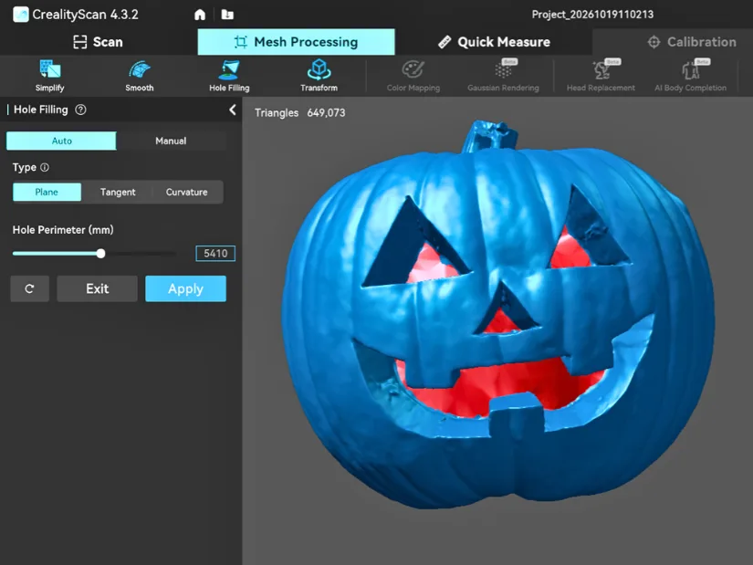753x565 pixels.
Task: Show help for Hole Filling
Action: pyautogui.click(x=80, y=110)
